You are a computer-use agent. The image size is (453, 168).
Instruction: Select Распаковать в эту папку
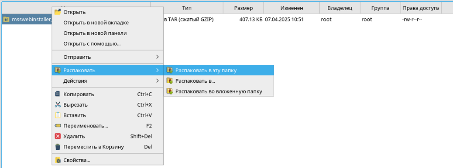[x=219, y=71]
